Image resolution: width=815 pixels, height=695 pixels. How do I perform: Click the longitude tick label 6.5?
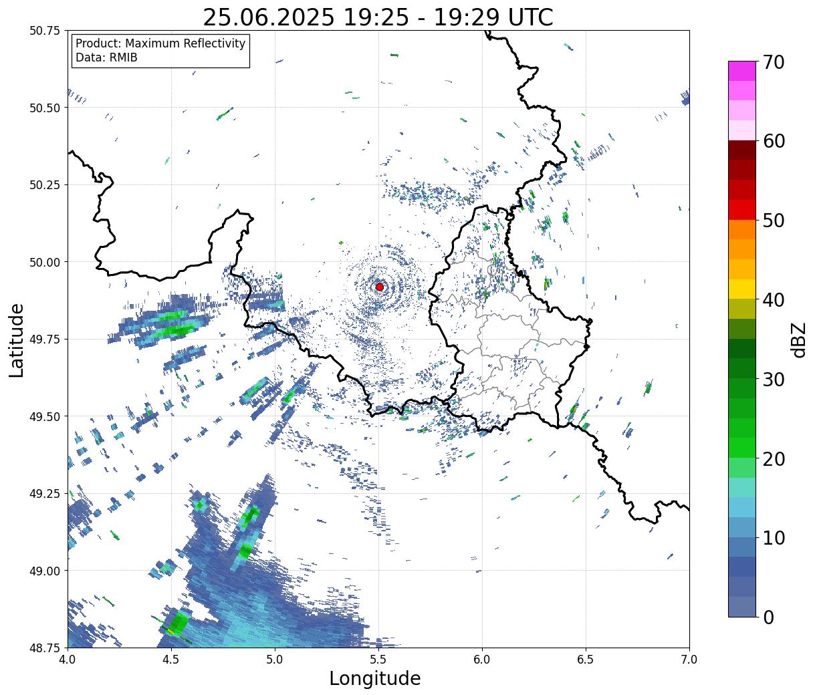(x=586, y=659)
